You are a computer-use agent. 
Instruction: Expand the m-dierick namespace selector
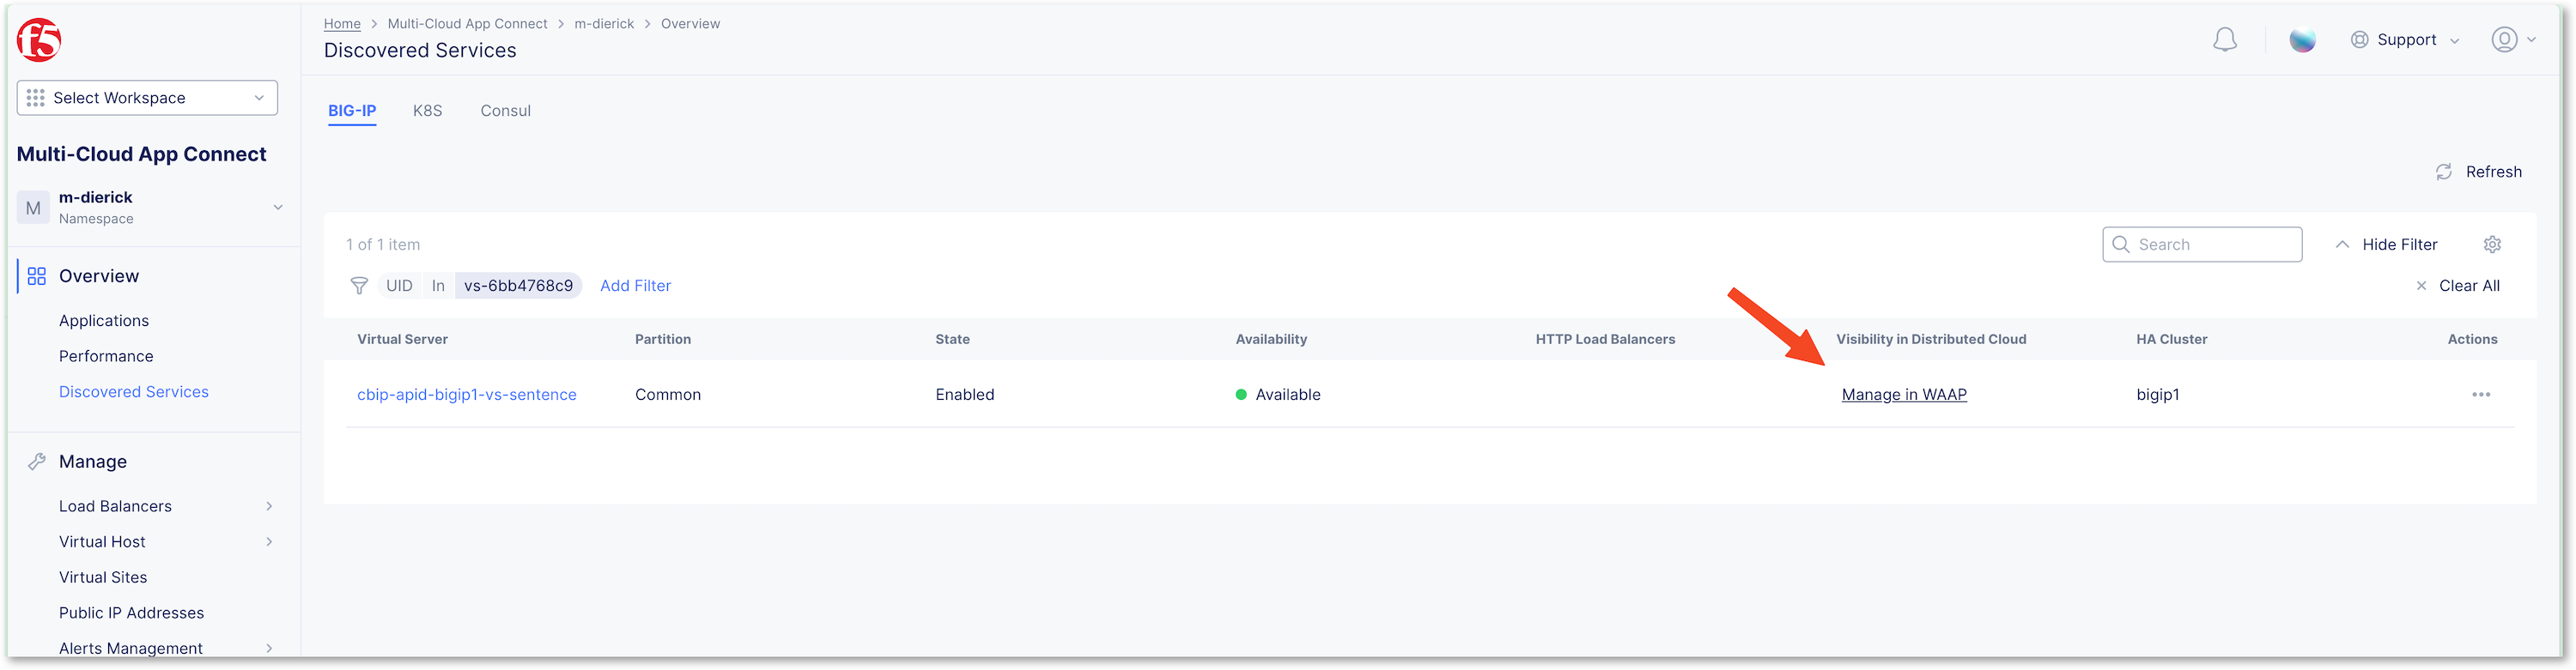pos(150,208)
